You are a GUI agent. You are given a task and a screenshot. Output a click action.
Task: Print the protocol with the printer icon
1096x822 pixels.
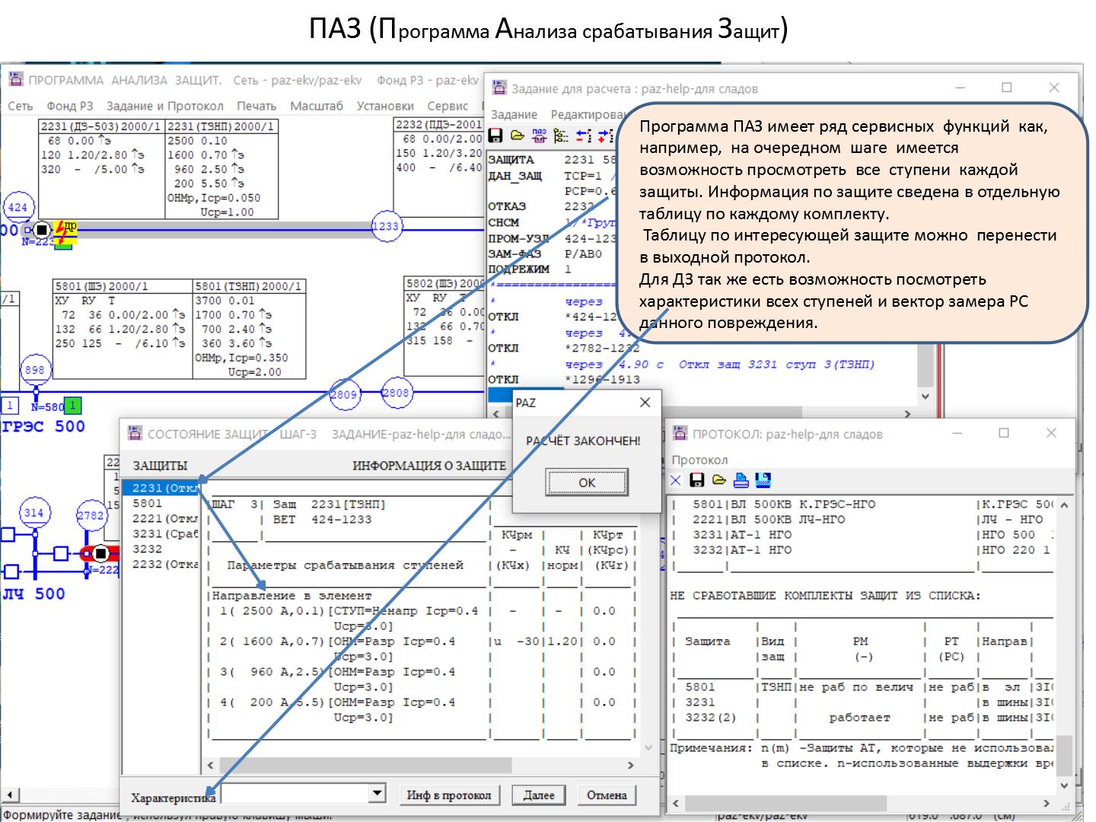[741, 480]
